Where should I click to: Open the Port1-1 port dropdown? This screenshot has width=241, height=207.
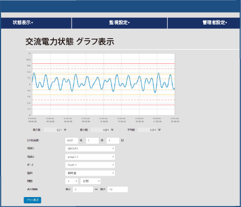(x=90, y=165)
